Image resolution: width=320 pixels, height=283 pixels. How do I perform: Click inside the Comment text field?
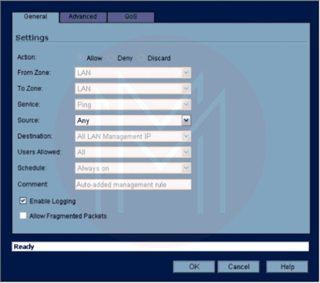133,184
